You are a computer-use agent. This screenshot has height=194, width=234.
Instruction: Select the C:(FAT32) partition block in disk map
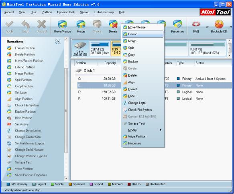click(100, 48)
